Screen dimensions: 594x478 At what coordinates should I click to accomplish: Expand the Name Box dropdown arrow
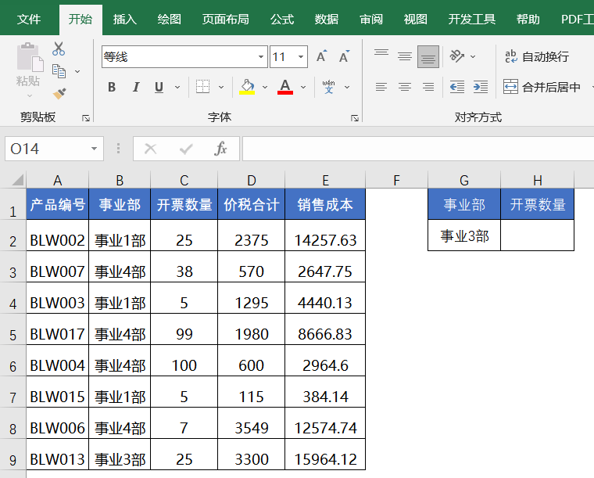(x=94, y=149)
